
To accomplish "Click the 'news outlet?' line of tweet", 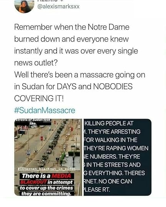I will 36,63.
